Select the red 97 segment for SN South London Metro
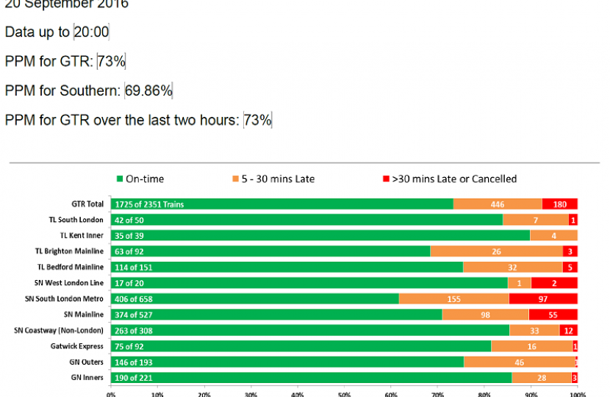 543,298
